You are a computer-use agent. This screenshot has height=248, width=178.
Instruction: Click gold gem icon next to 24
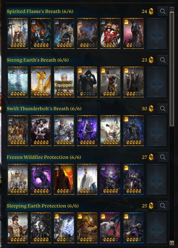[151, 11]
